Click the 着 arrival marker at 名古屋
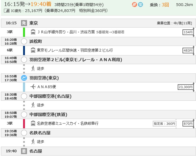 click(24, 151)
